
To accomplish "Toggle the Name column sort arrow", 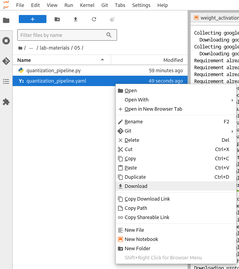I will coord(102,60).
